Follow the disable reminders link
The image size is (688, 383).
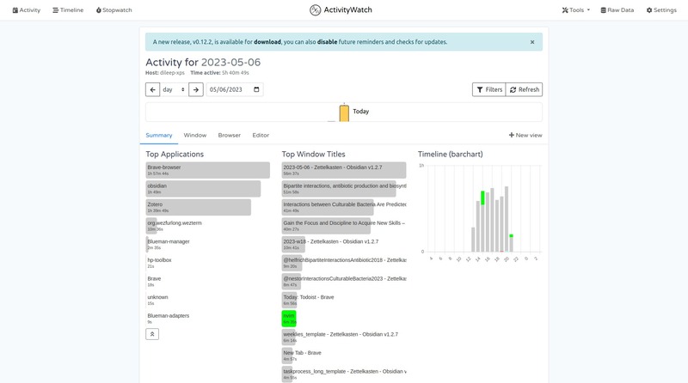pyautogui.click(x=328, y=42)
